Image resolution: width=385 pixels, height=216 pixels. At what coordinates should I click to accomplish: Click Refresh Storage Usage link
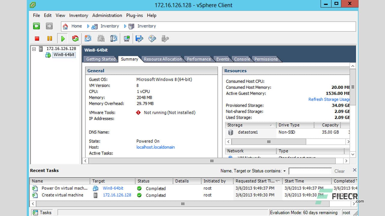coord(330,99)
